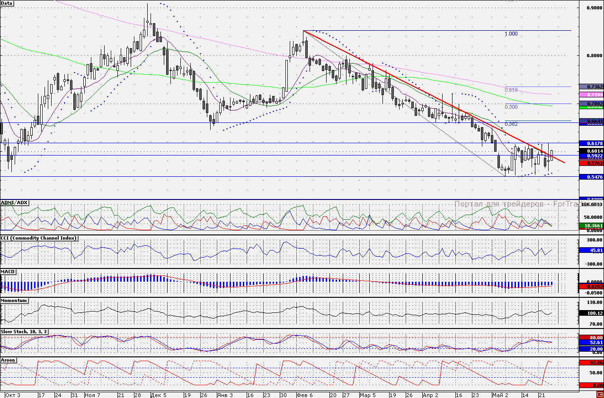Screen dimensions: 604x398
Task: Click the Data panel label
Action: click(7, 3)
